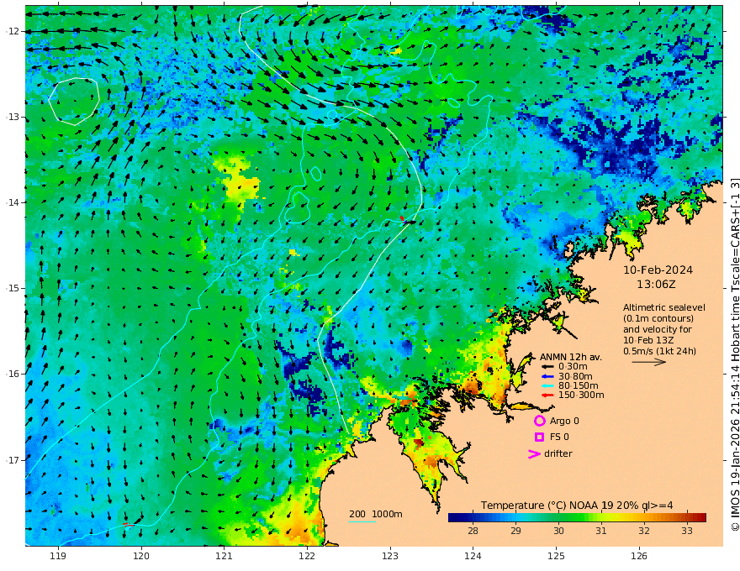Screen dimensions: 740x571
Task: Click the red mooring marker near 123.2E 14.2S
Action: 402,218
